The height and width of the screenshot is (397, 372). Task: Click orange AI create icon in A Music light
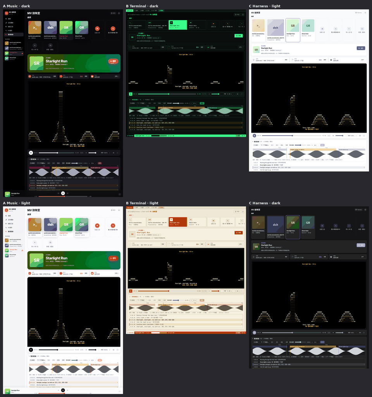click(113, 226)
